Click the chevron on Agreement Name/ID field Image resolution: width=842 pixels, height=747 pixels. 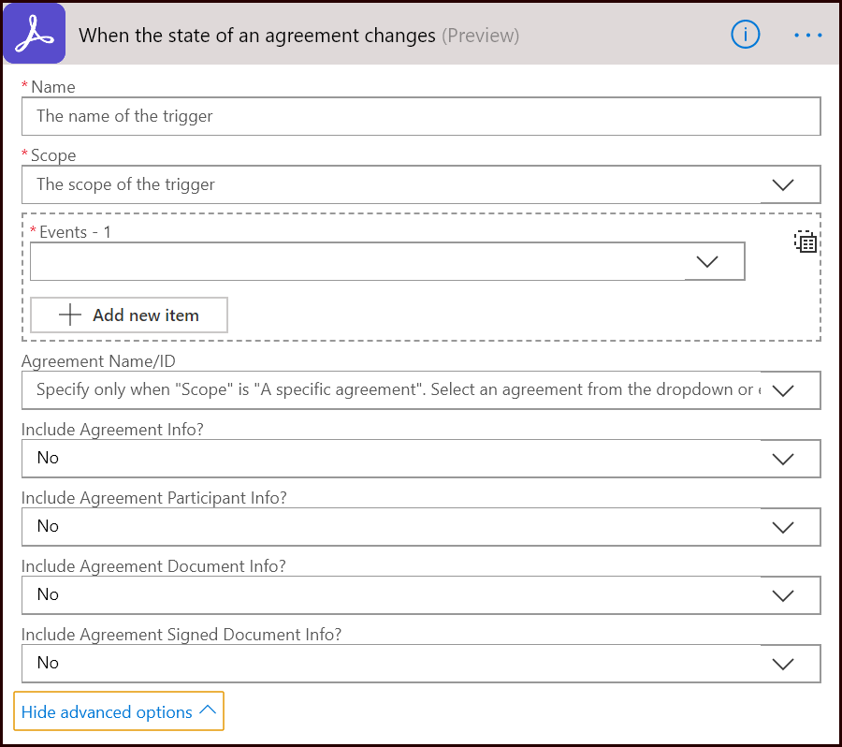tap(783, 390)
